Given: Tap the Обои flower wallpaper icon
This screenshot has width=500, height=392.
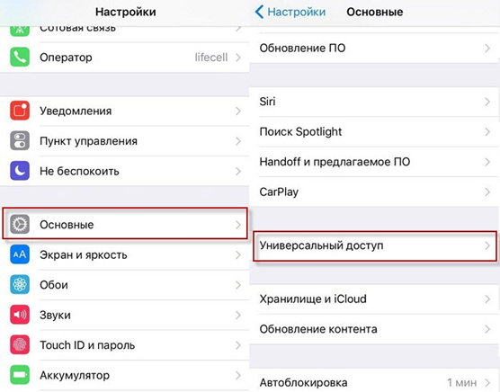Looking at the screenshot, I should pyautogui.click(x=20, y=285).
